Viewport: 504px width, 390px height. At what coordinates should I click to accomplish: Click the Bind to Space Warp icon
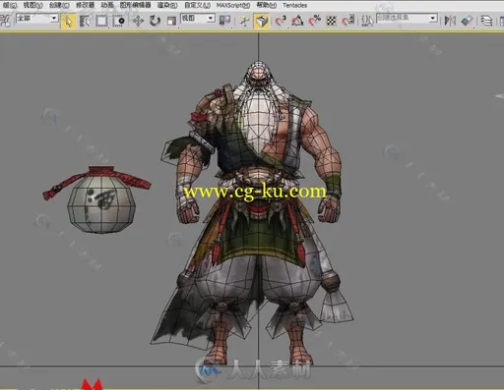[6, 21]
